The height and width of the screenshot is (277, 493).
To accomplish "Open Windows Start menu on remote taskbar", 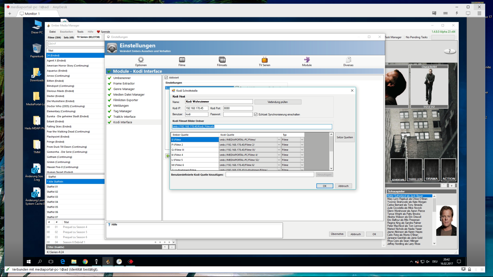I will point(29,262).
